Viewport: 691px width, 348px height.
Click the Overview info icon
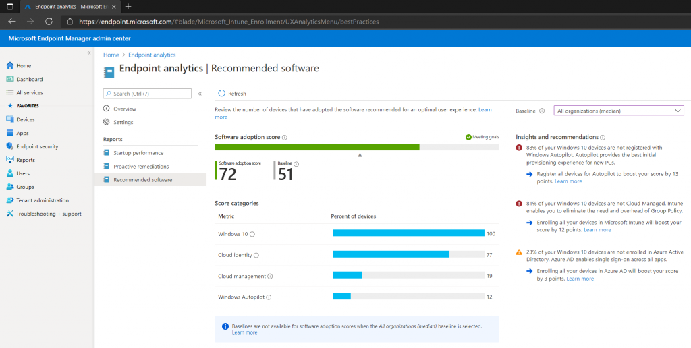coord(106,109)
